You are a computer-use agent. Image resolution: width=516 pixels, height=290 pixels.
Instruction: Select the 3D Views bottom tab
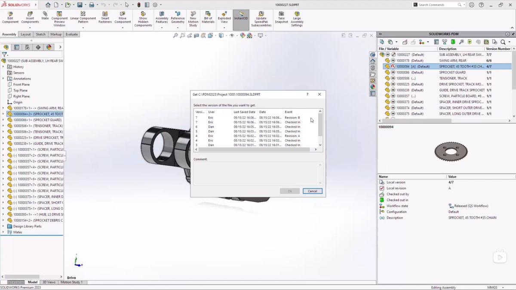tap(49, 282)
